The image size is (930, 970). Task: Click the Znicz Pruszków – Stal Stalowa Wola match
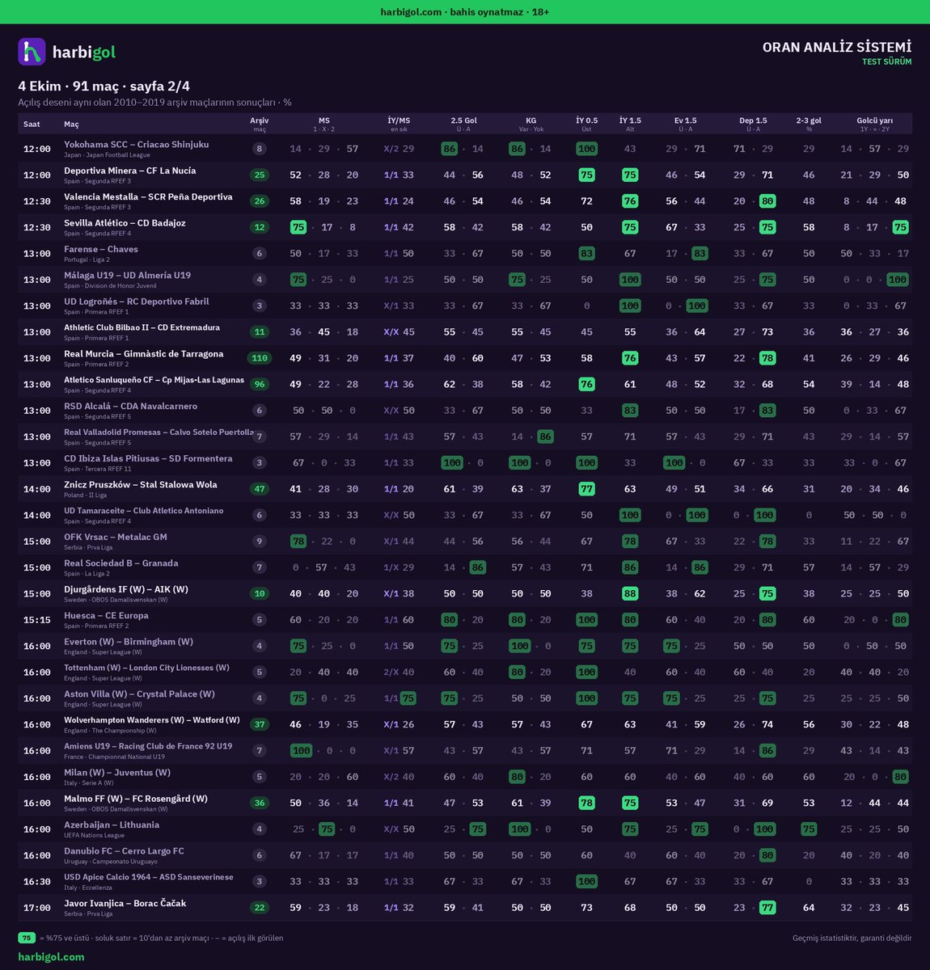click(x=141, y=484)
